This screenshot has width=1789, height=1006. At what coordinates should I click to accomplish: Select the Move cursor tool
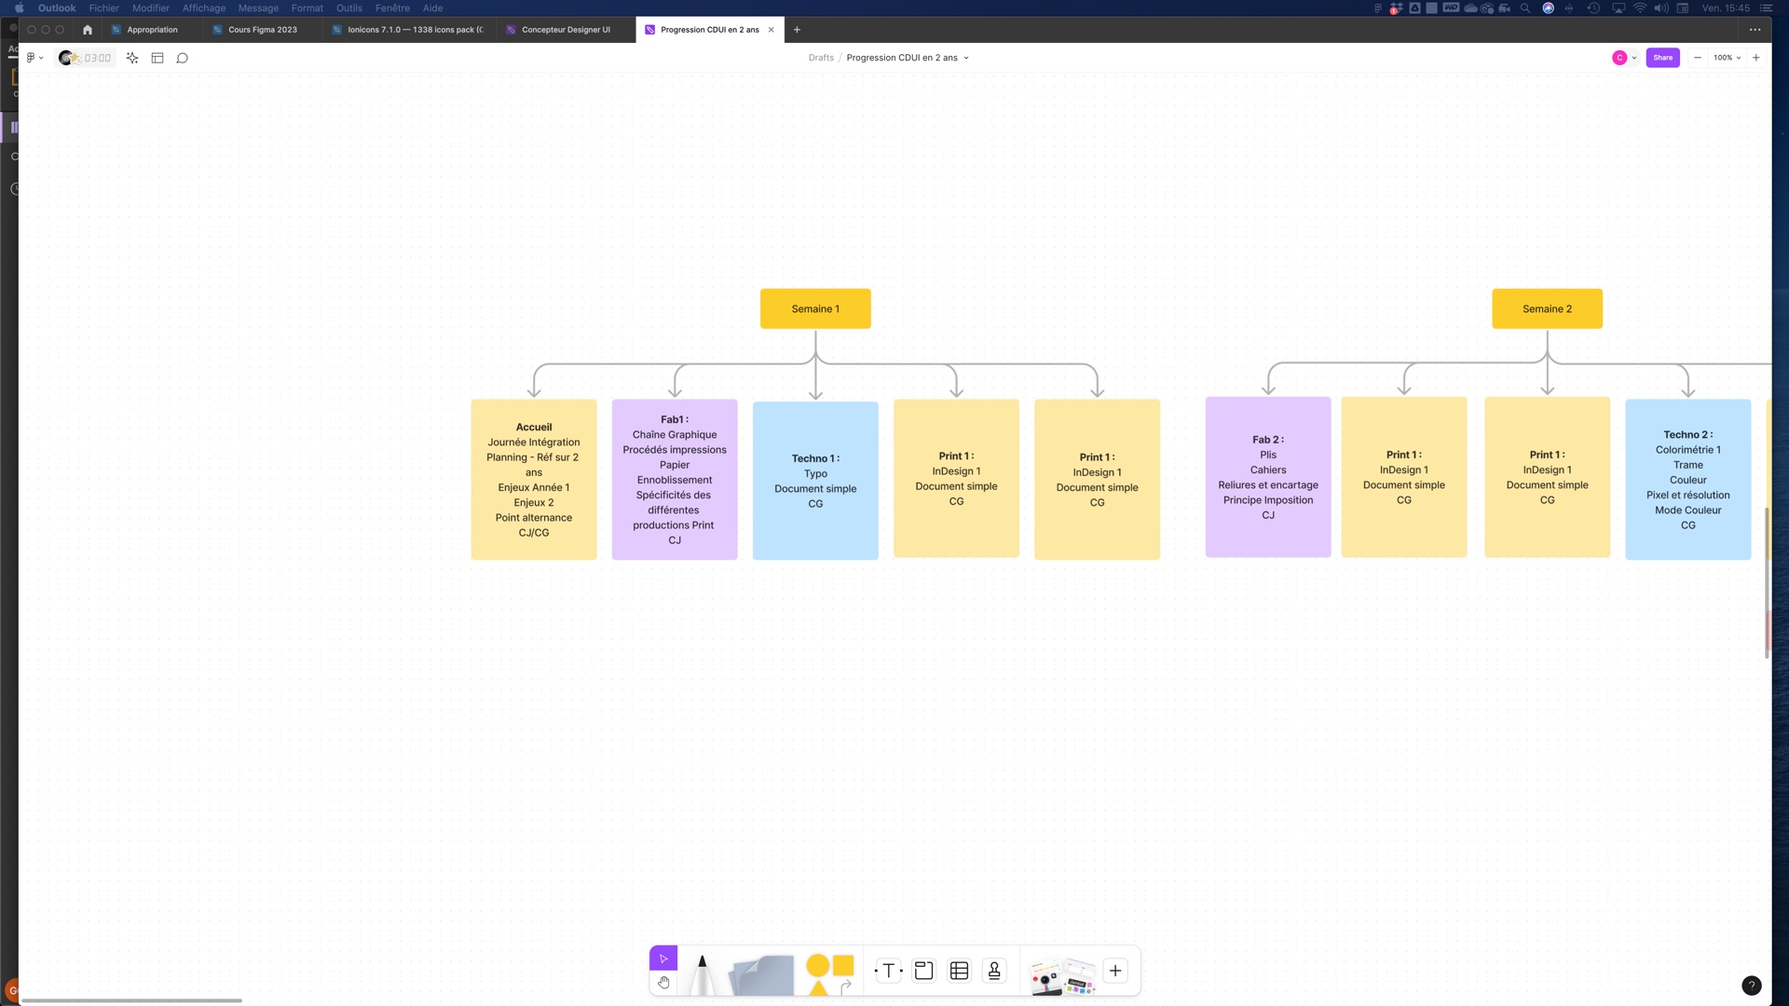(x=663, y=958)
